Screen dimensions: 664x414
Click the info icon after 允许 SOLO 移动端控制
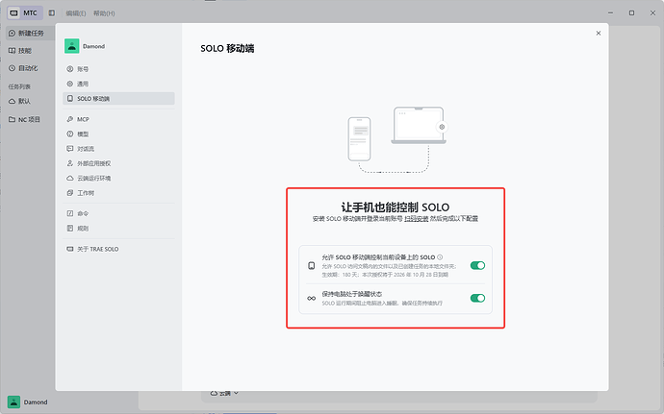tap(440, 257)
